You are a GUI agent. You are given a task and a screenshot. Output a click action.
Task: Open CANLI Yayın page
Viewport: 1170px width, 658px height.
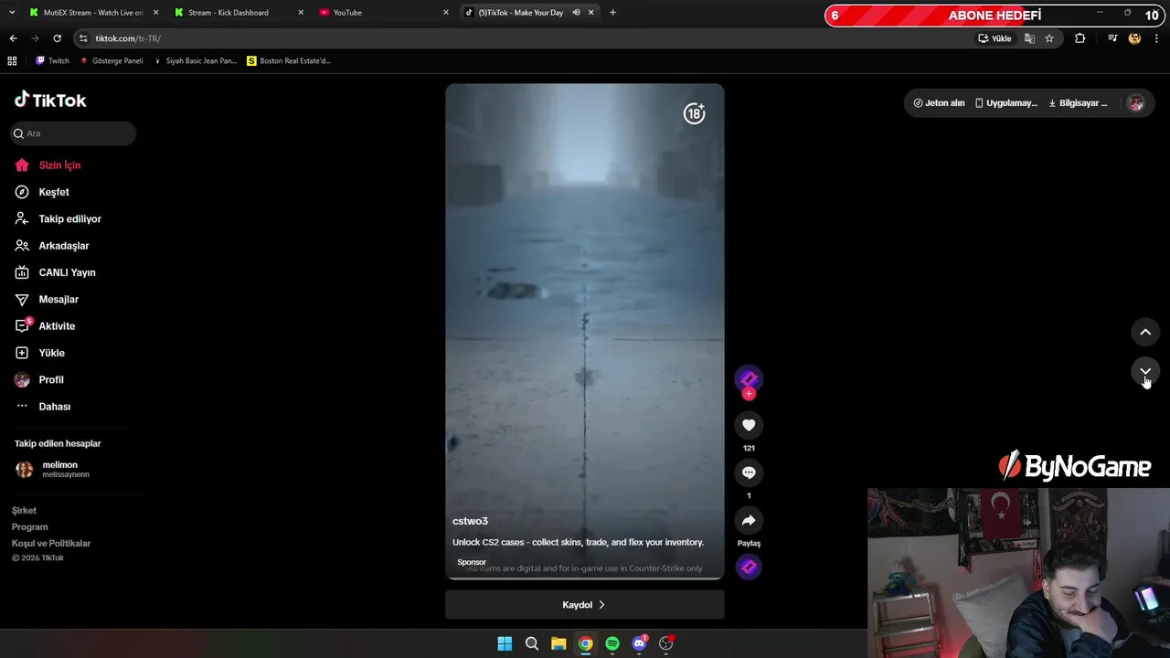67,272
